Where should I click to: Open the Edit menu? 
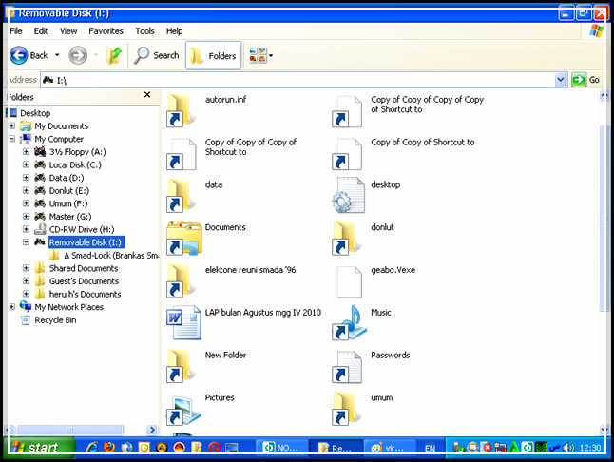(x=41, y=31)
